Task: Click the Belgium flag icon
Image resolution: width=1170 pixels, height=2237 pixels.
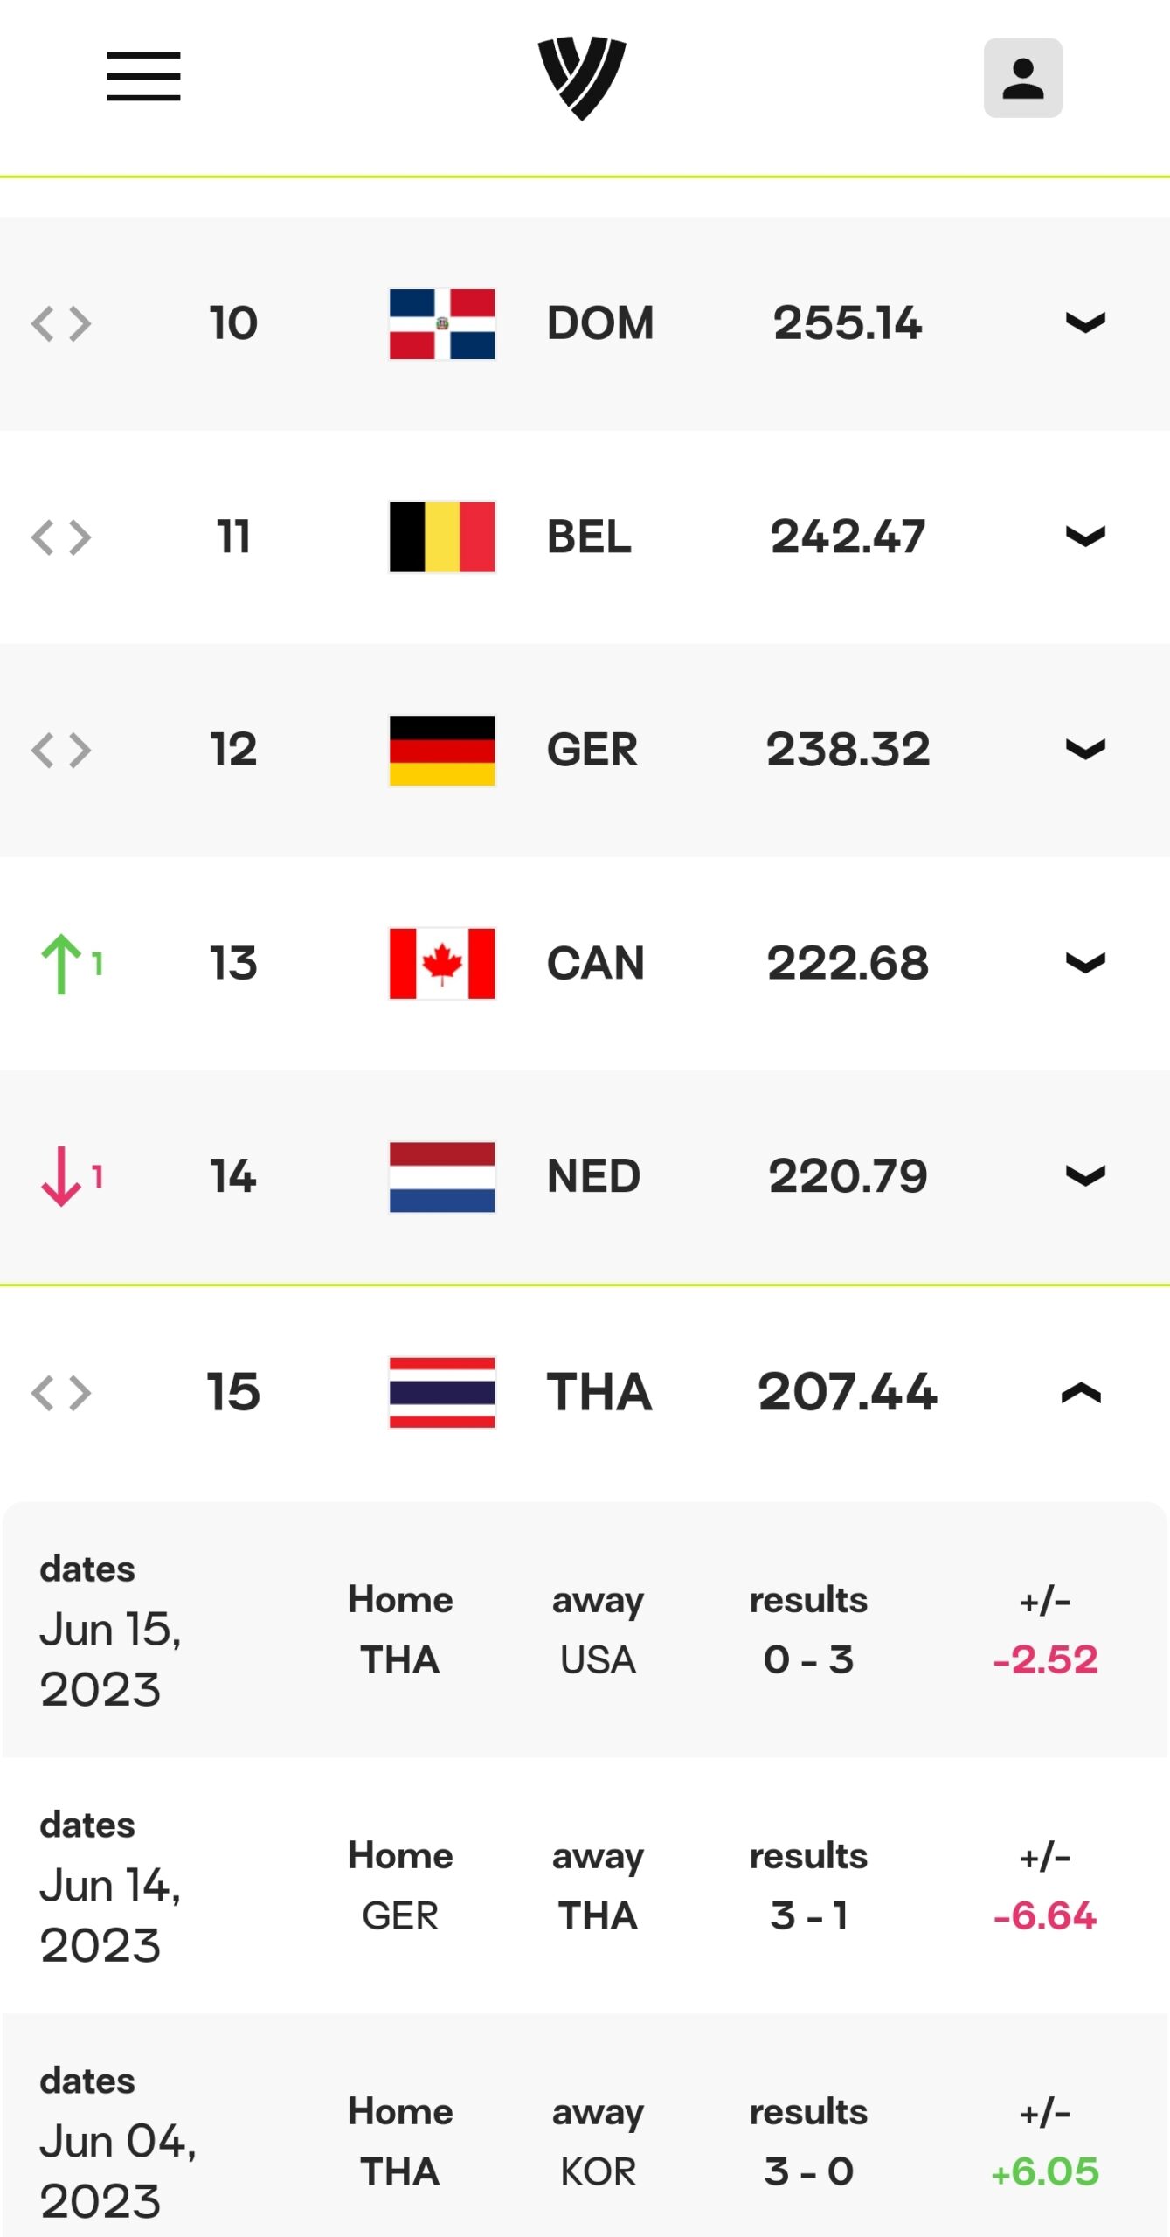Action: coord(442,537)
